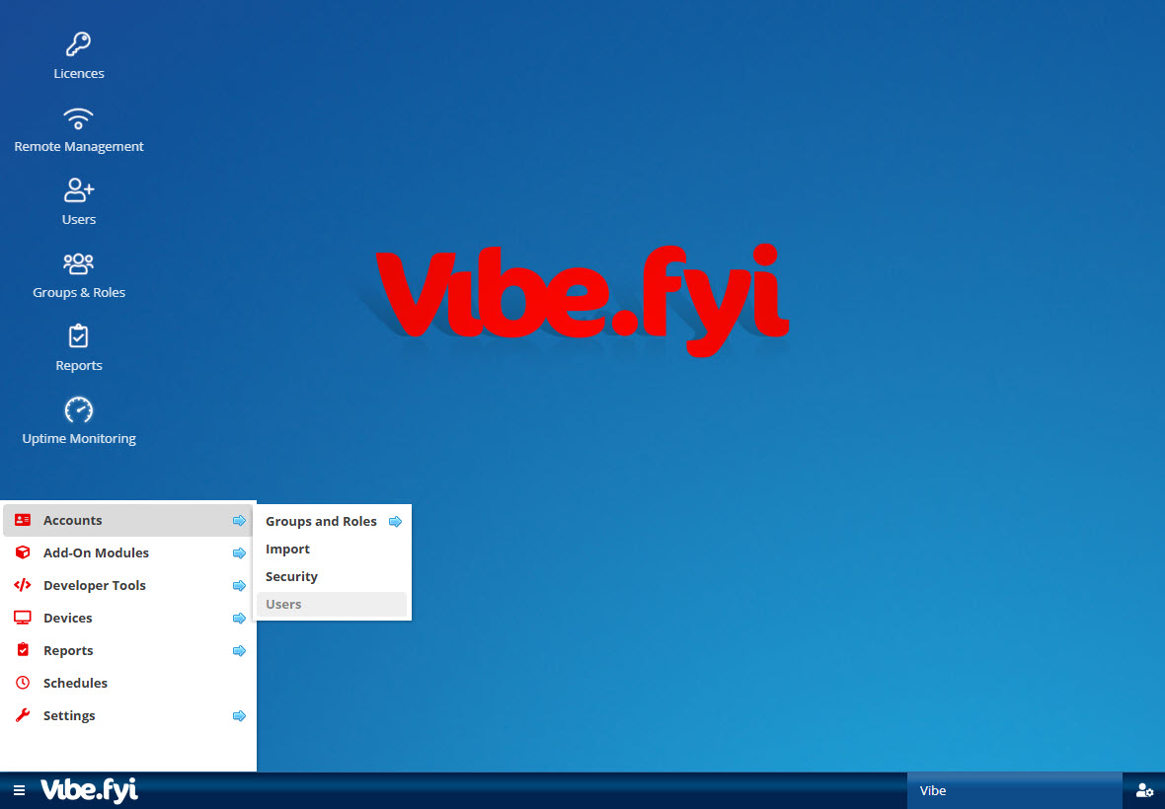Click the Devices menu entry
The width and height of the screenshot is (1165, 809).
(67, 619)
